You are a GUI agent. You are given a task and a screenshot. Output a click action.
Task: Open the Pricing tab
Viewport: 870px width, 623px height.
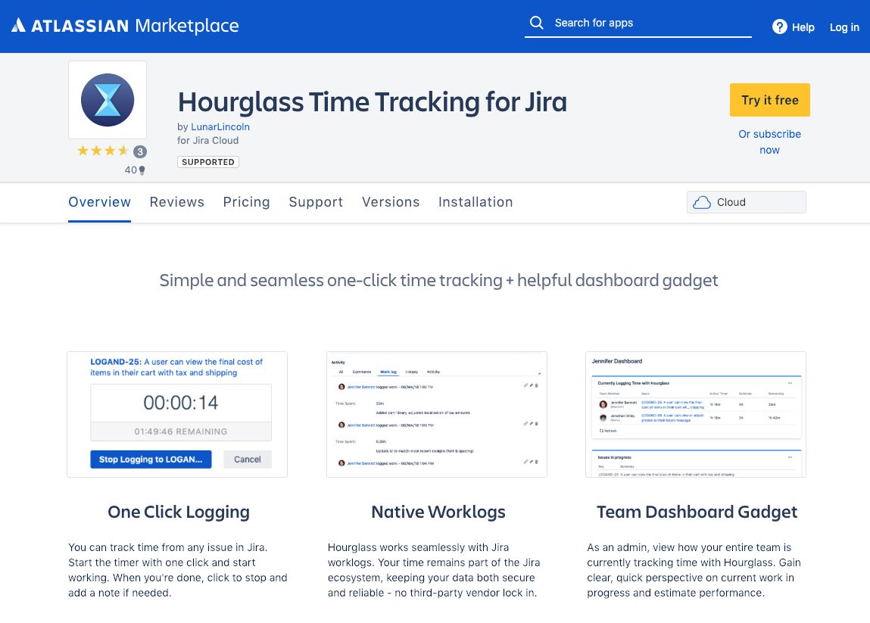(x=246, y=202)
